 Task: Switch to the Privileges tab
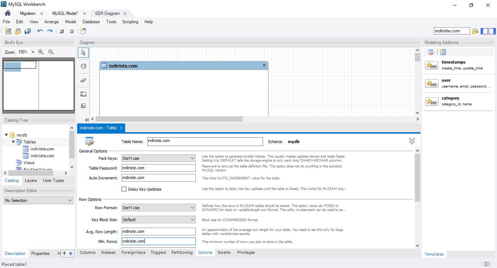(x=246, y=252)
